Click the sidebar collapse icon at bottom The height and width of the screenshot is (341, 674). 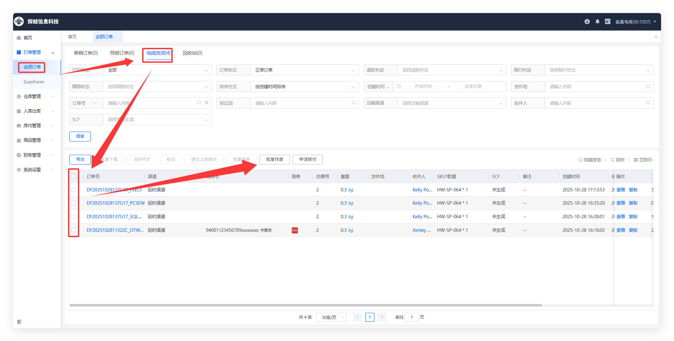pyautogui.click(x=19, y=322)
